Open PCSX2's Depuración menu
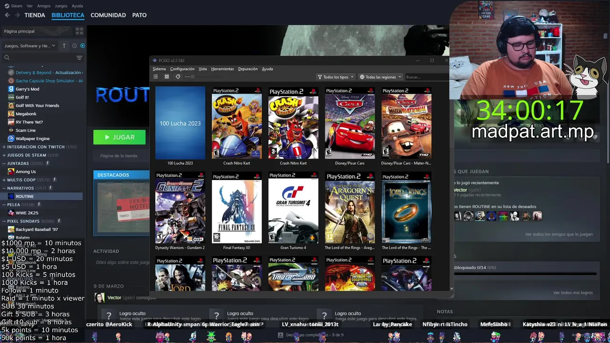The height and width of the screenshot is (343, 610). coord(248,69)
